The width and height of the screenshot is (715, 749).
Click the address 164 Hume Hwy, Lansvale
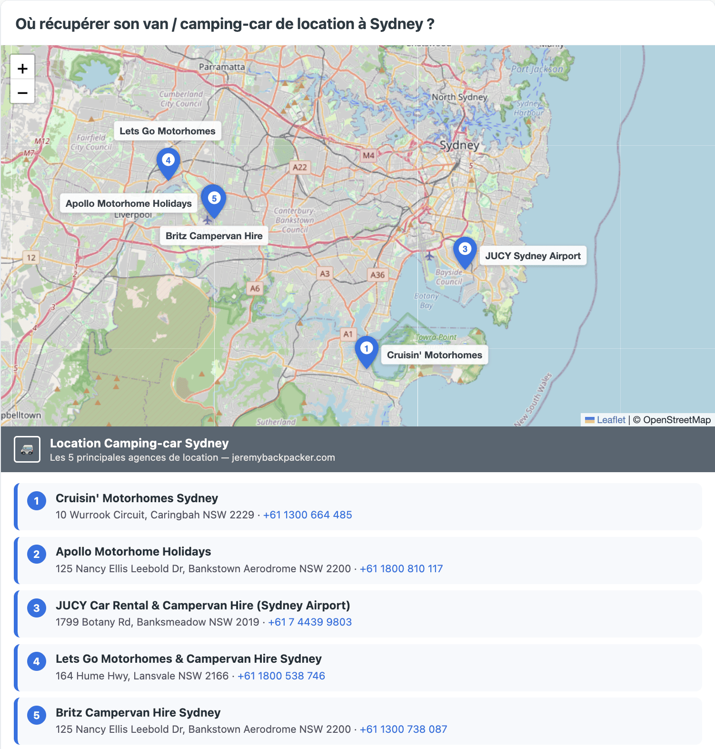coord(142,676)
